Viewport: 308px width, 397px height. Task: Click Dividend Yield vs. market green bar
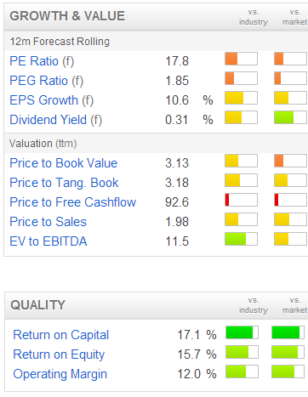[290, 117]
